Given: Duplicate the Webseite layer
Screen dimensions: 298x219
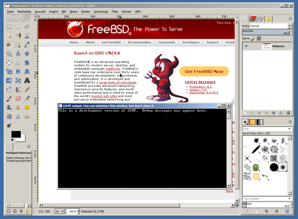Looking at the screenshot, I should click(274, 113).
